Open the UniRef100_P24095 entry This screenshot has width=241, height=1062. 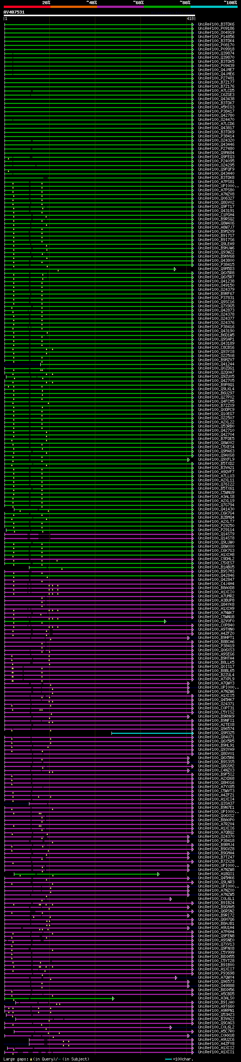pyautogui.click(x=216, y=161)
